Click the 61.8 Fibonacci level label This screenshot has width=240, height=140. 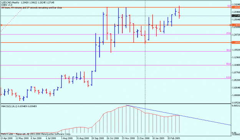(228, 77)
